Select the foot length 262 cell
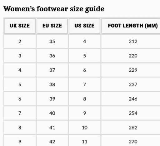The height and width of the screenshot is (146, 160). click(x=133, y=128)
